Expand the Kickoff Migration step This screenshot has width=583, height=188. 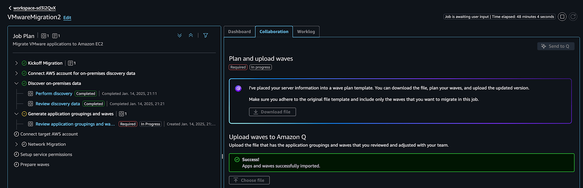[x=16, y=63]
